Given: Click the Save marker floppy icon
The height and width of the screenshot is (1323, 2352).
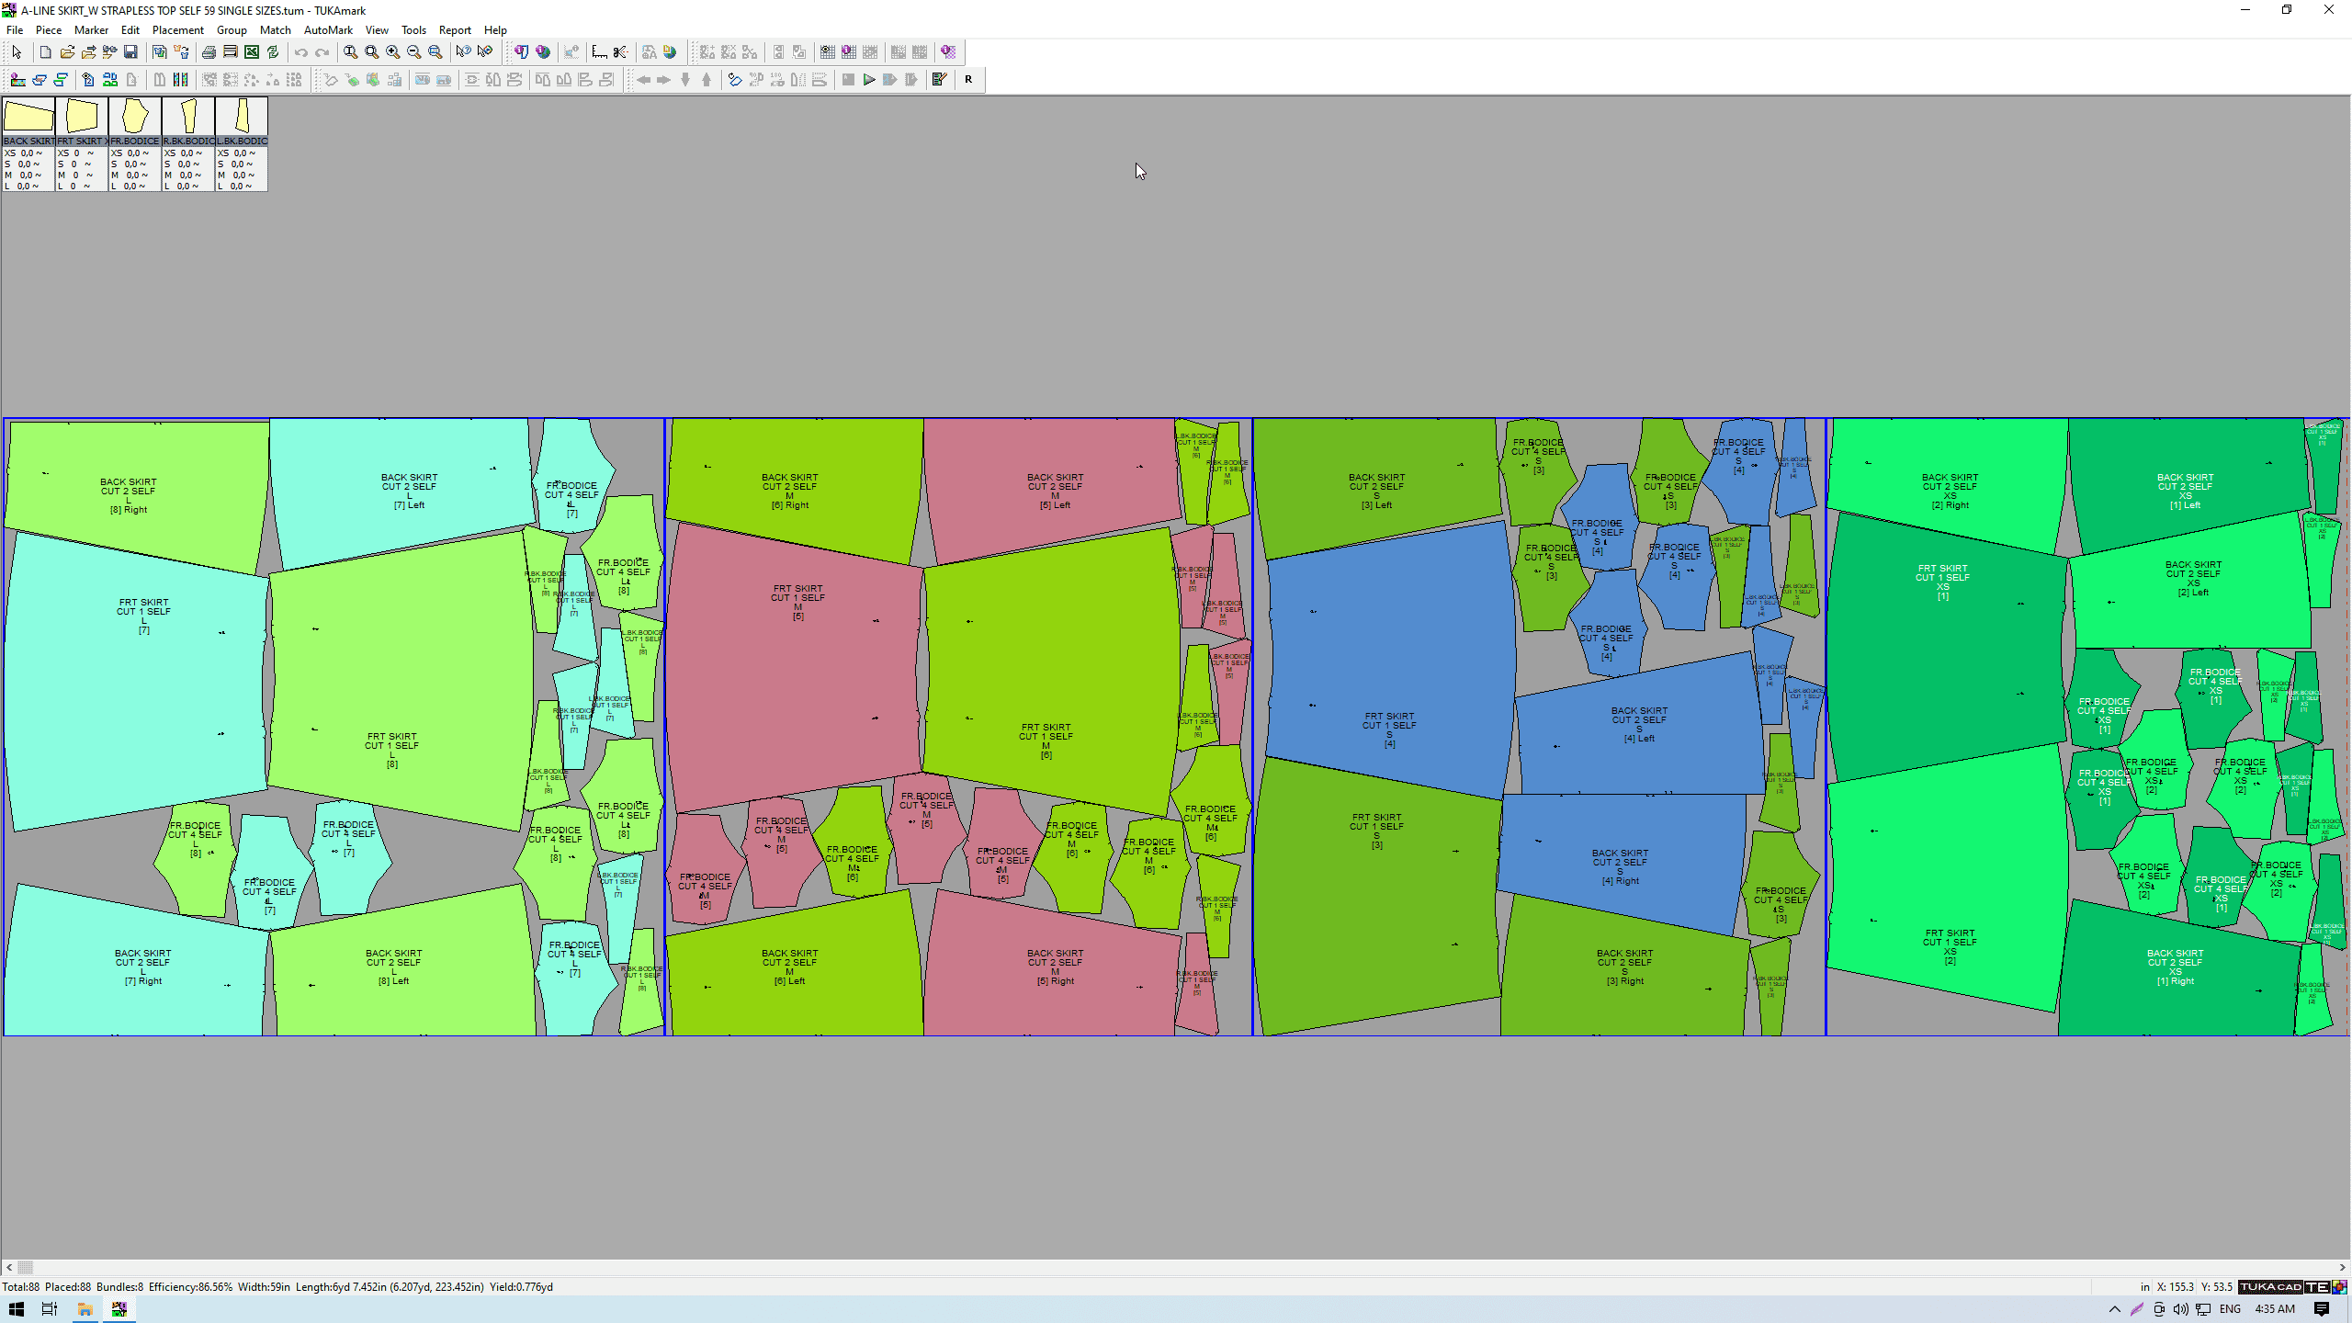Looking at the screenshot, I should pos(130,52).
